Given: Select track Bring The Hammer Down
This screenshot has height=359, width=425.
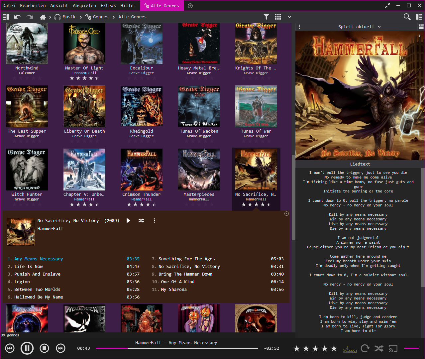Looking at the screenshot, I should pyautogui.click(x=218, y=274).
